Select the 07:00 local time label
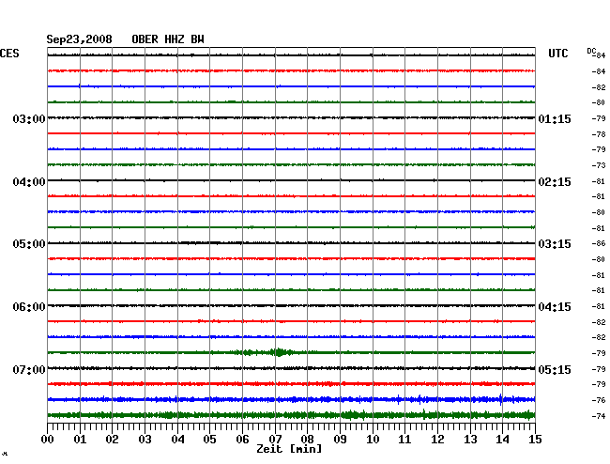The height and width of the screenshot is (464, 610). (x=29, y=369)
